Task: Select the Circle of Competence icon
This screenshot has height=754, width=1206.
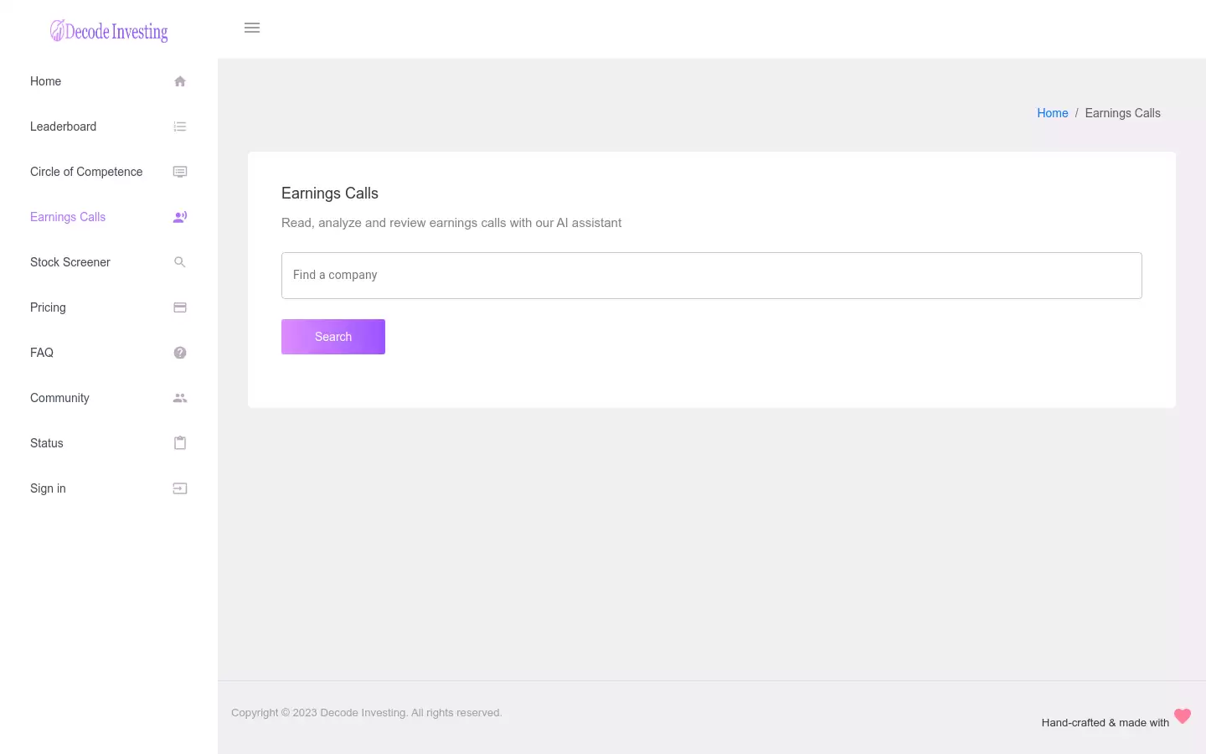Action: tap(180, 172)
